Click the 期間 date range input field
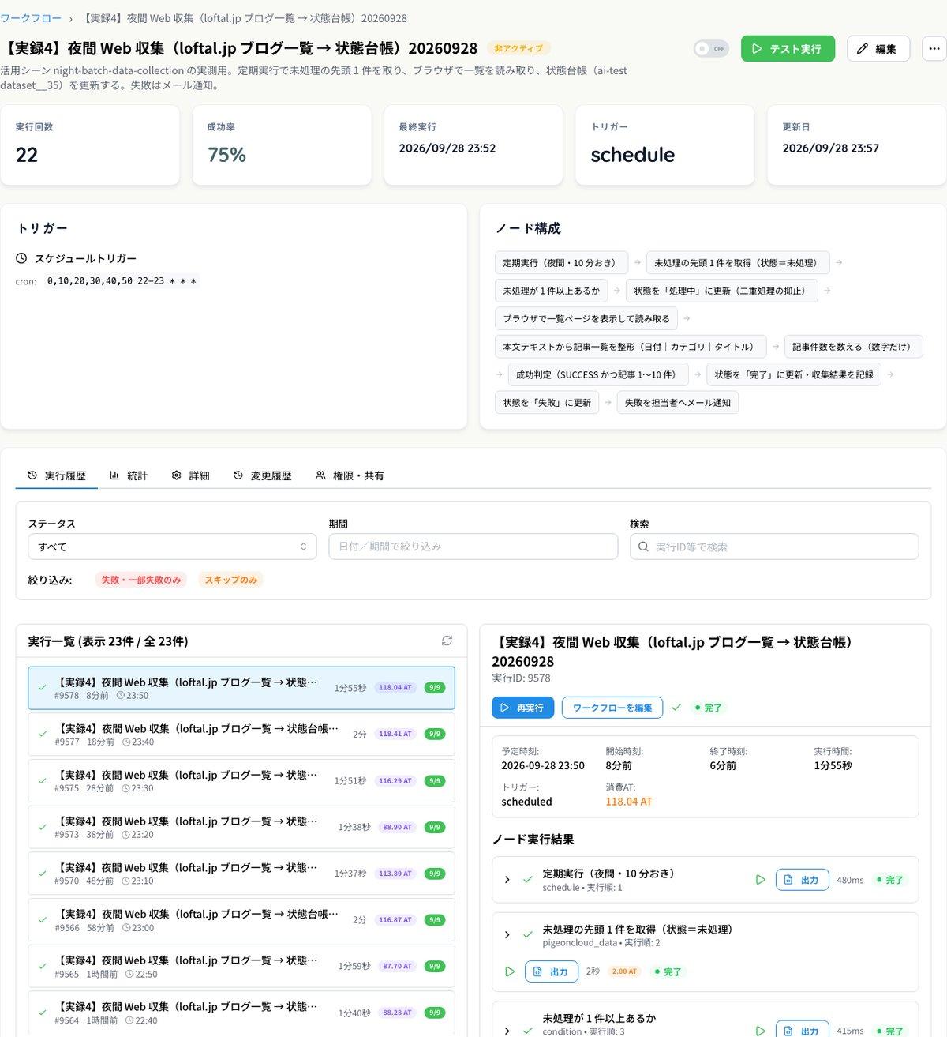Screen dimensions: 947x1037 coord(473,547)
